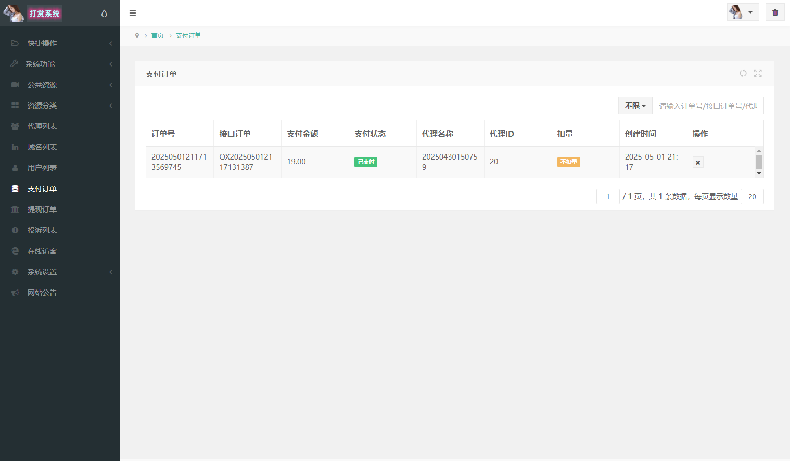This screenshot has height=461, width=790.
Task: Click the order search input field
Action: [708, 106]
